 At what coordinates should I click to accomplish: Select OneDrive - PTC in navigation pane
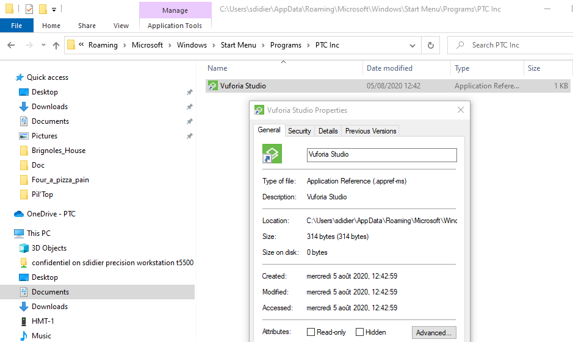[x=51, y=214]
